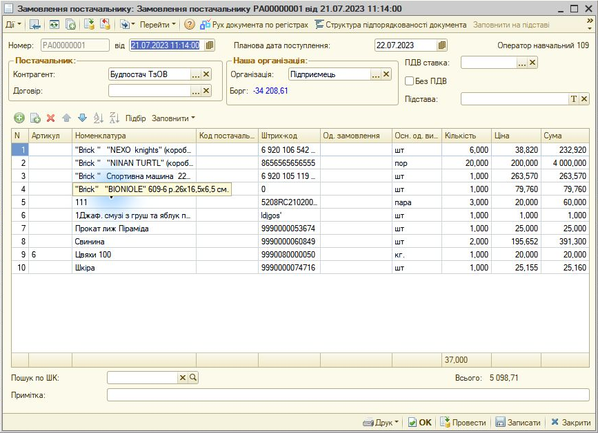This screenshot has width=598, height=433.
Task: Click the unpost document icon with red arrow
Action: coord(105,24)
